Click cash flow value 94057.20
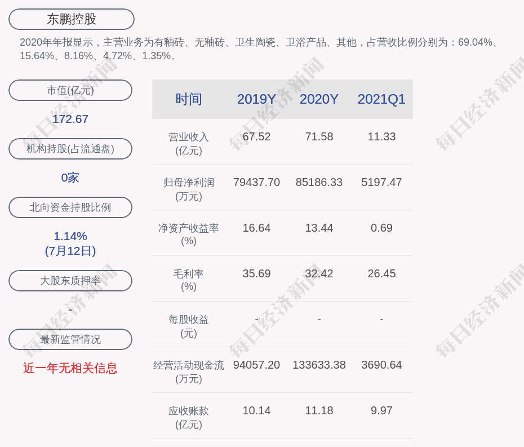 tap(256, 365)
